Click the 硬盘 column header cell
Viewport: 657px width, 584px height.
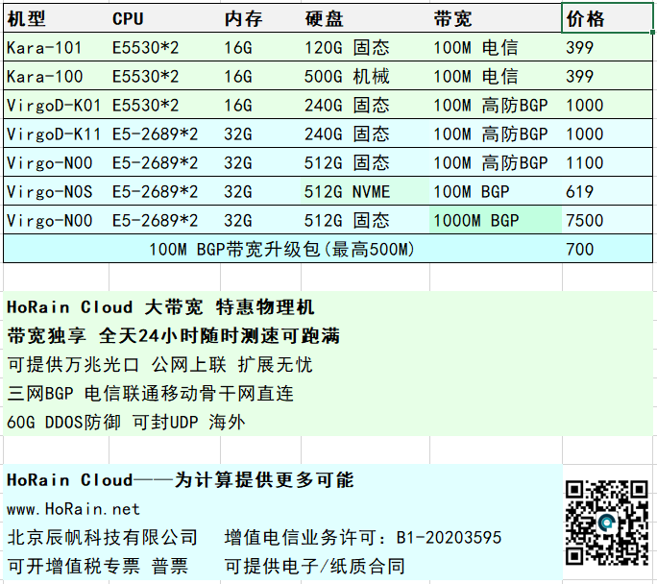tap(365, 18)
